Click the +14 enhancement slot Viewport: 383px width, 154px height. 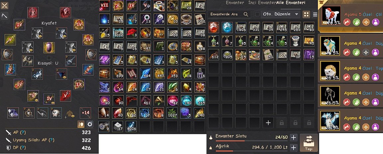tap(85, 113)
